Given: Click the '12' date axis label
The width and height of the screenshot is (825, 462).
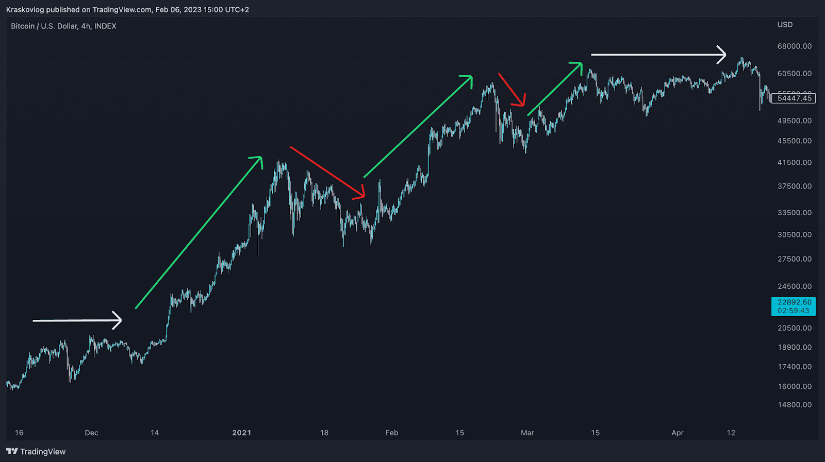Looking at the screenshot, I should [x=731, y=433].
